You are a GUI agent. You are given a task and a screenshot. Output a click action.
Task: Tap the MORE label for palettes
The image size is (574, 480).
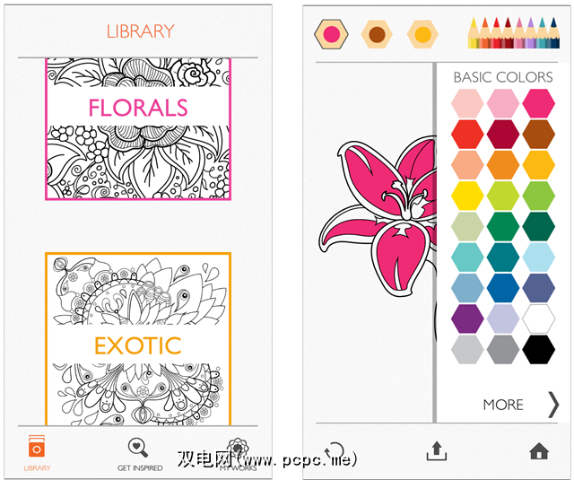click(503, 405)
